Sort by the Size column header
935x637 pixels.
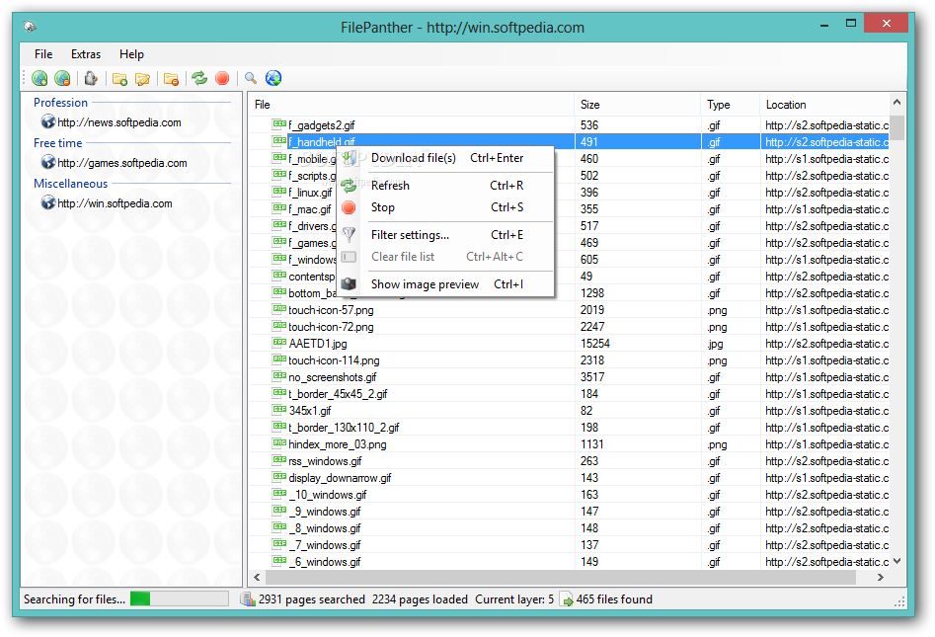637,105
